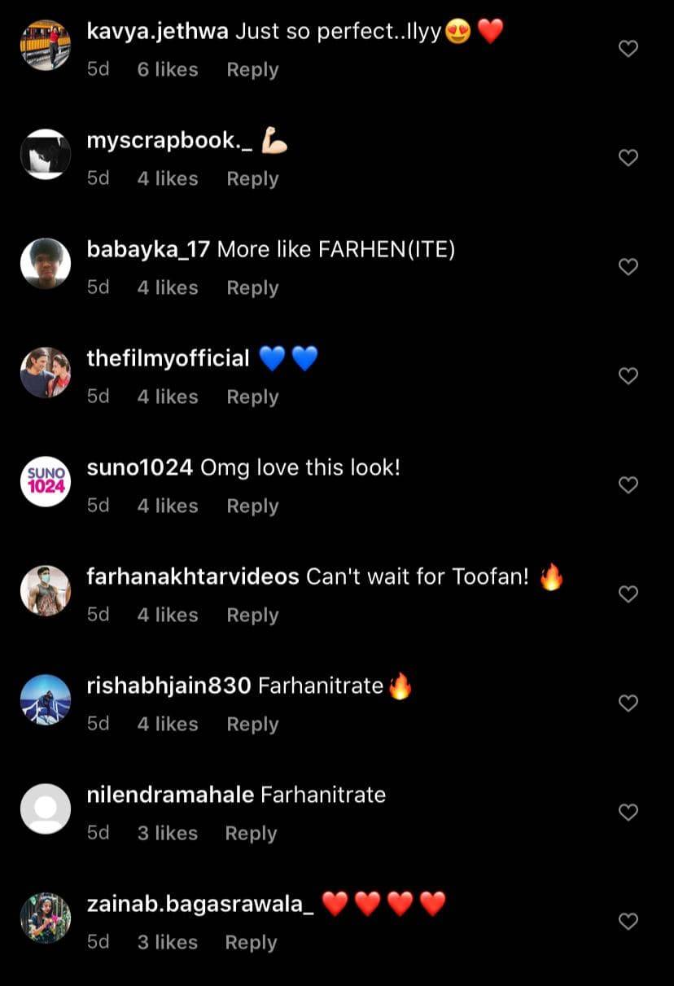Like suno1024's "Omg love this look!" comment
This screenshot has width=674, height=986.
[x=628, y=485]
